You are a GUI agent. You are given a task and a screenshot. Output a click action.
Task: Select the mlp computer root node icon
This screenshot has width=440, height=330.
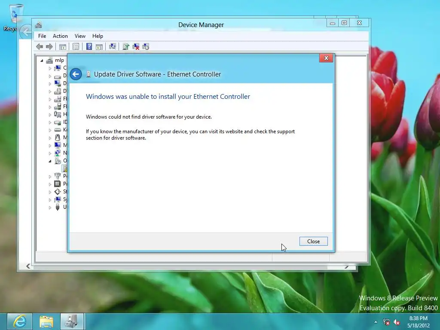[49, 60]
